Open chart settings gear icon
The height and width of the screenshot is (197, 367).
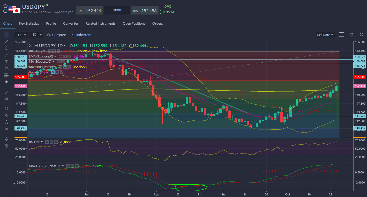(x=351, y=35)
